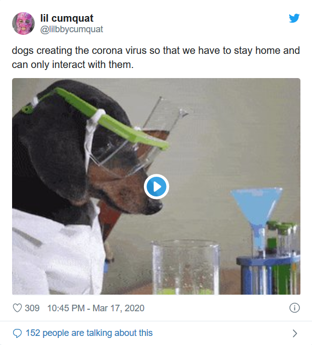Open the 10:45 PM - Mar 17, 2020 timestamp
Viewport: 312px width, 345px height.
(x=96, y=308)
